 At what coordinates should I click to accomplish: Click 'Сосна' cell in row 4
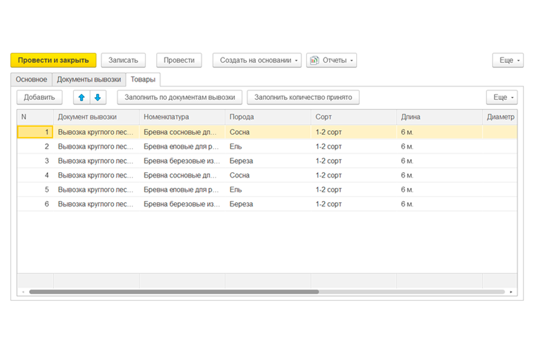(268, 175)
